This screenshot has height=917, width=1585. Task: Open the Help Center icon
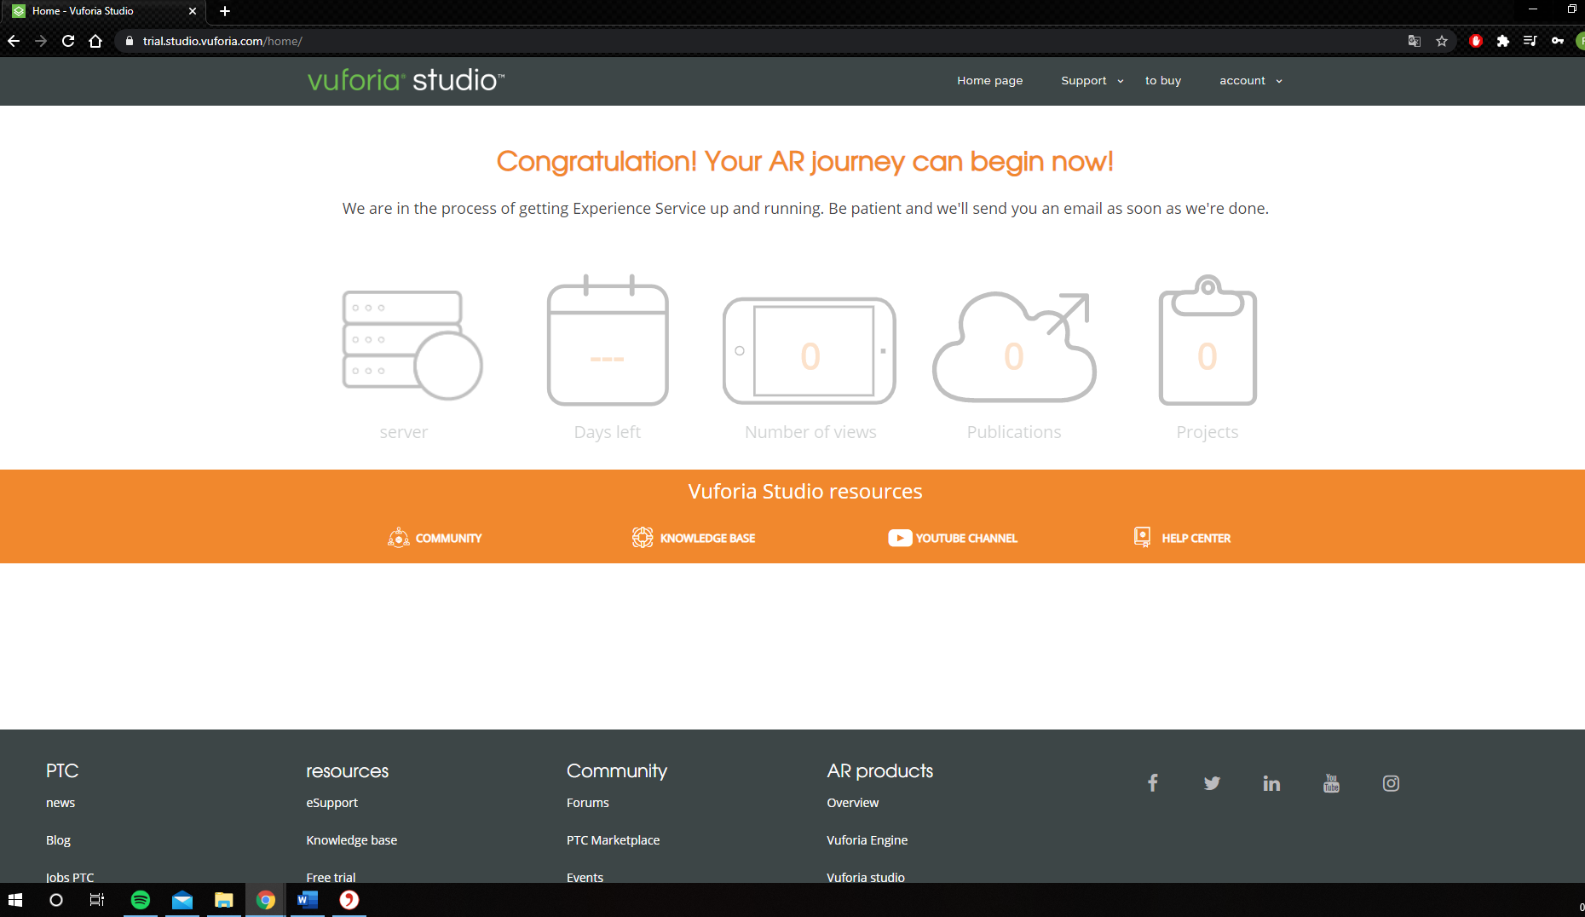pyautogui.click(x=1141, y=537)
